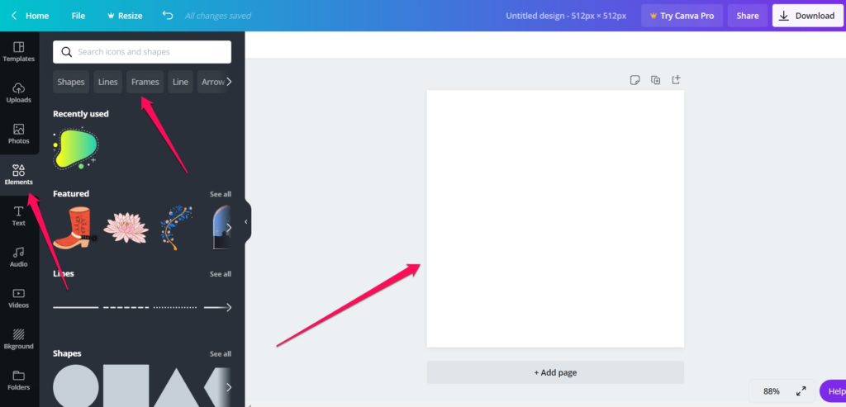This screenshot has height=407, width=846.
Task: Click Try Canva Pro button
Action: [682, 16]
